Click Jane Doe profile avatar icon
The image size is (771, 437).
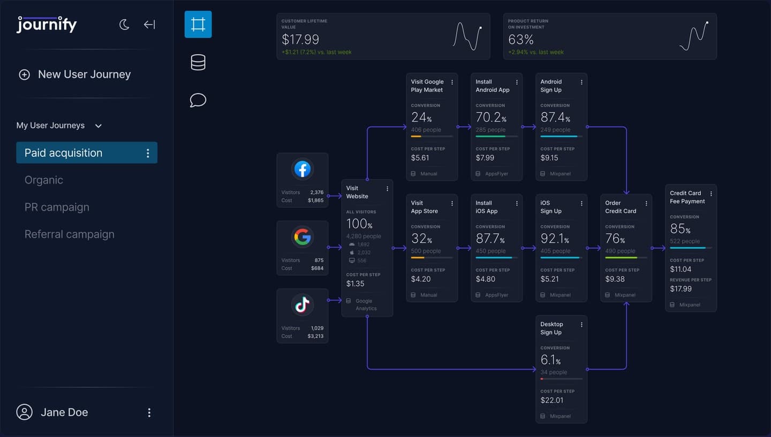click(25, 412)
